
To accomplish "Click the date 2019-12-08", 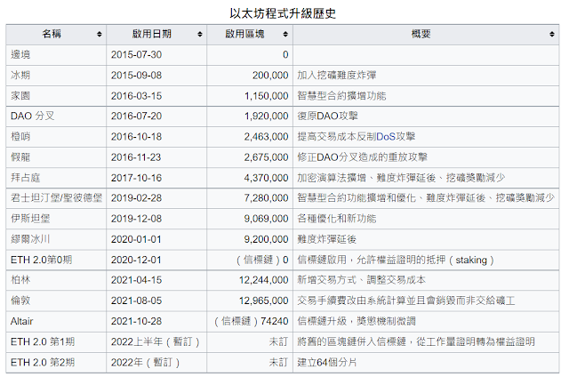I will coord(136,219).
